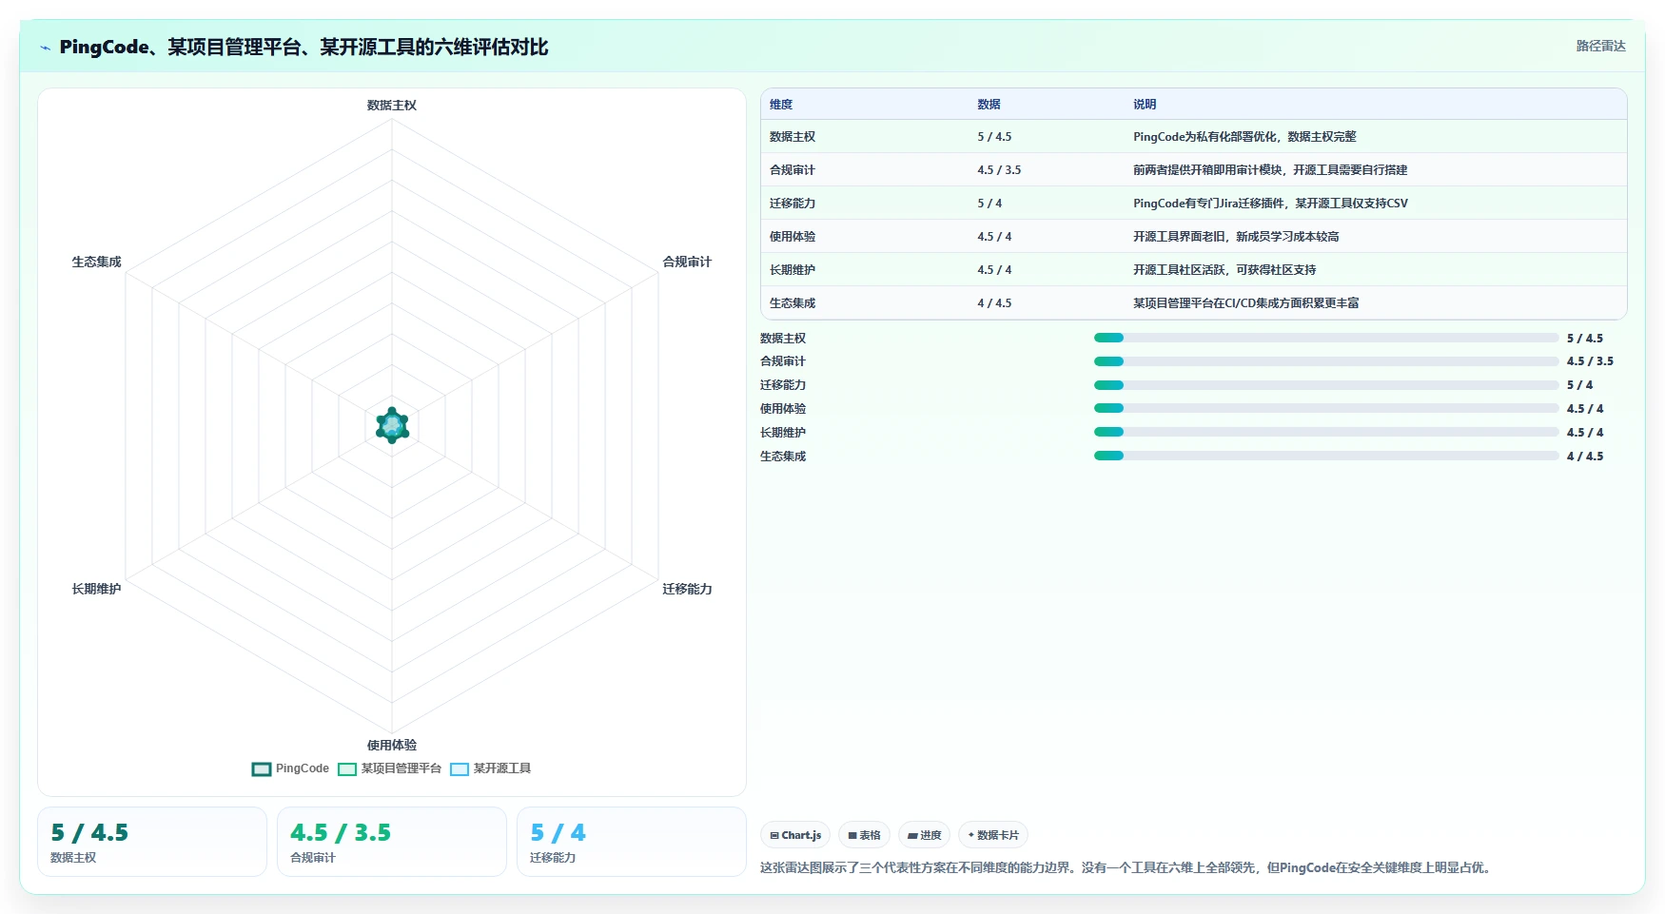The height and width of the screenshot is (914, 1665).
Task: Click the 合规审计 axis label on radar
Action: [687, 262]
